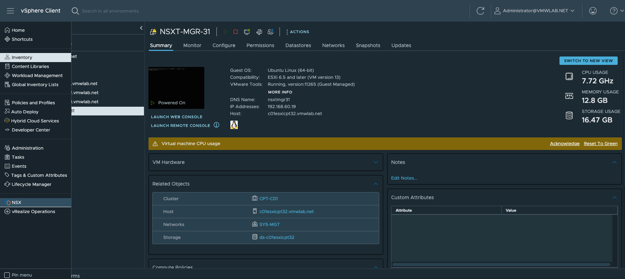Viewport: 625px width, 279px height.
Task: Switch to the Permissions tab
Action: tap(260, 45)
